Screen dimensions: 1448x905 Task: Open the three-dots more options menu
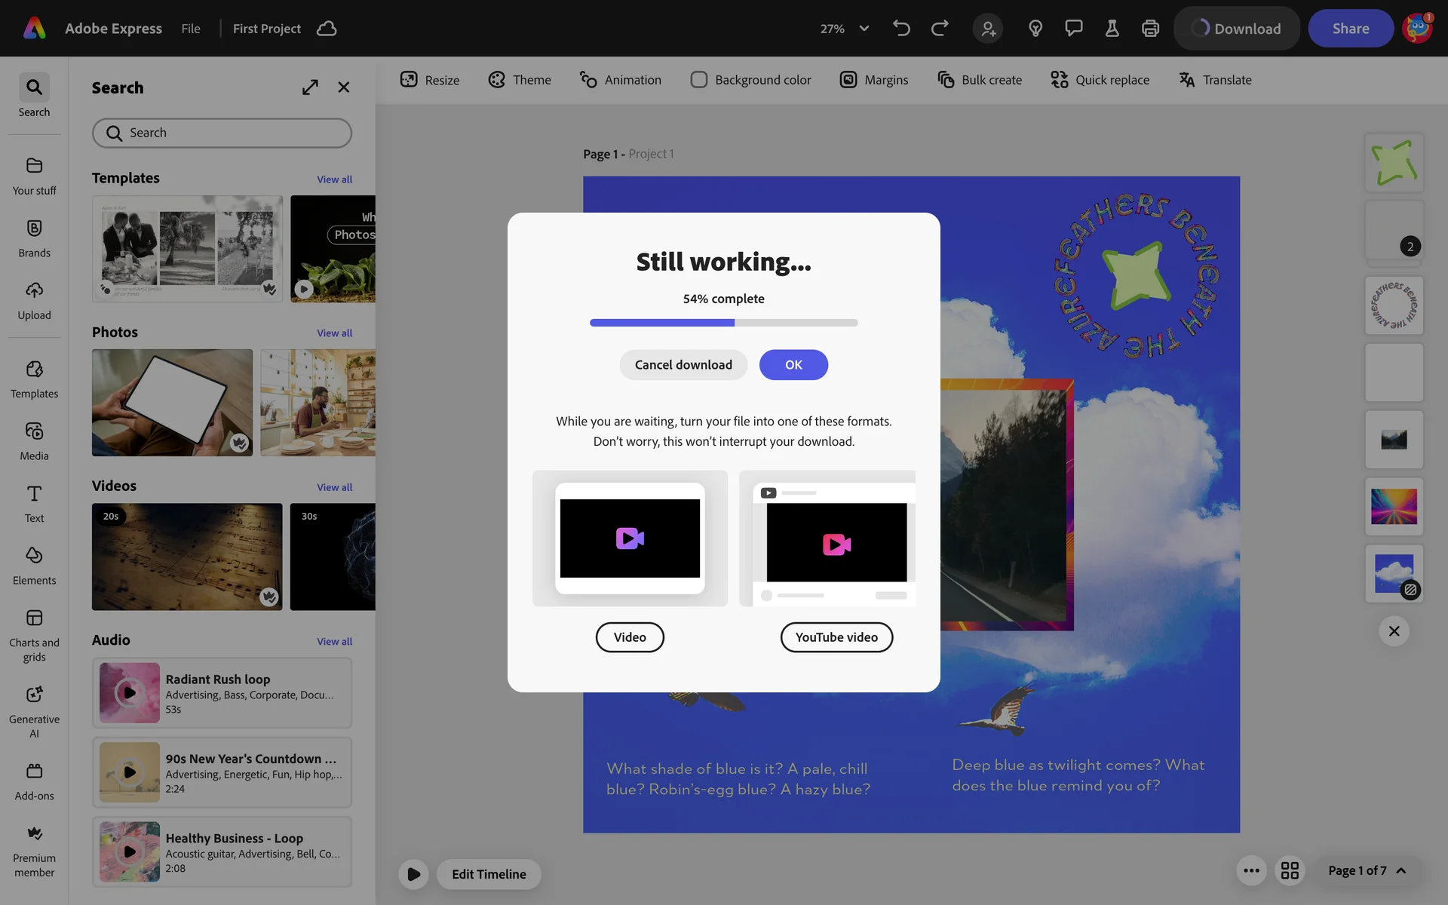point(1251,870)
